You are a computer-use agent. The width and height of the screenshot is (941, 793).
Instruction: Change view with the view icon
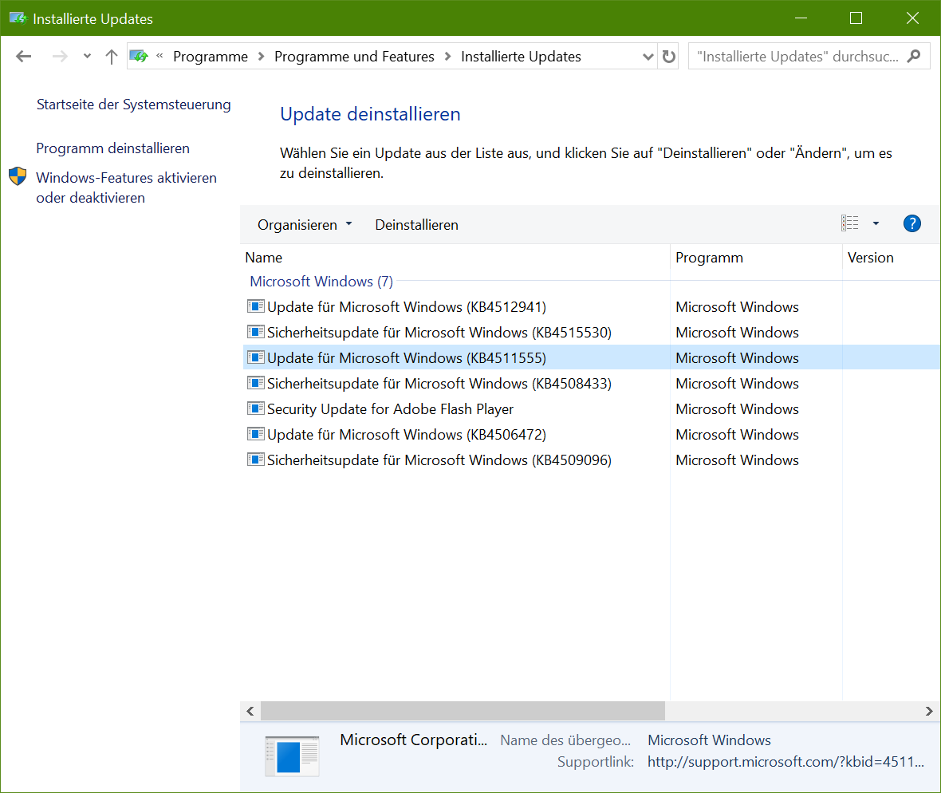click(850, 223)
